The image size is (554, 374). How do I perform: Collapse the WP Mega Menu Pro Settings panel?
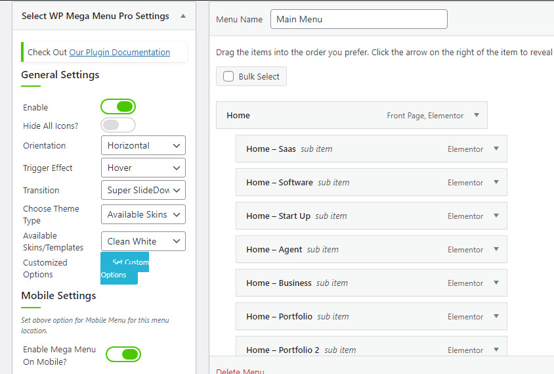[x=183, y=16]
